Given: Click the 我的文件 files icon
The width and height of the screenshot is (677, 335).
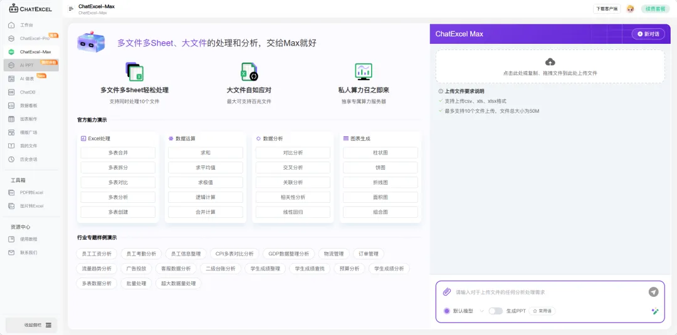Looking at the screenshot, I should [12, 146].
